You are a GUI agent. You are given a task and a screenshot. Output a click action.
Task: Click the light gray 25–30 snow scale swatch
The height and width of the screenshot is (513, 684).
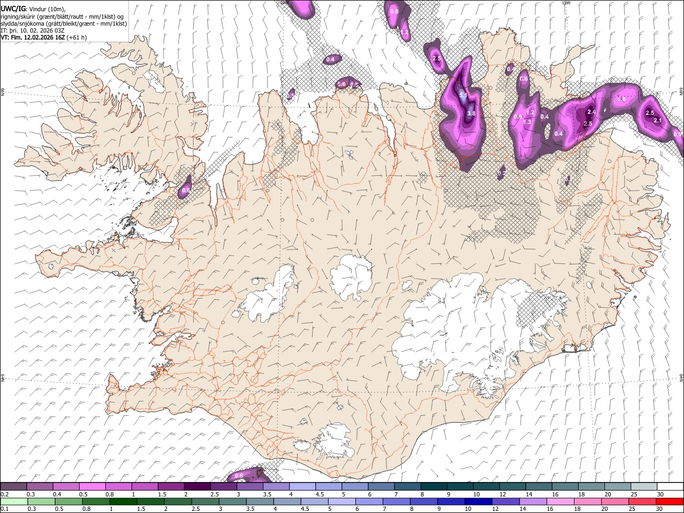[x=644, y=487]
